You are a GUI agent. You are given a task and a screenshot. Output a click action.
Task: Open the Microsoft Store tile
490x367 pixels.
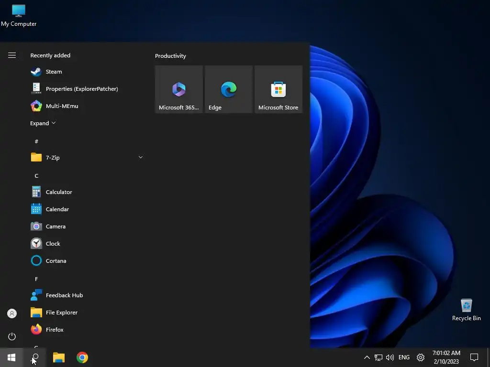point(278,89)
